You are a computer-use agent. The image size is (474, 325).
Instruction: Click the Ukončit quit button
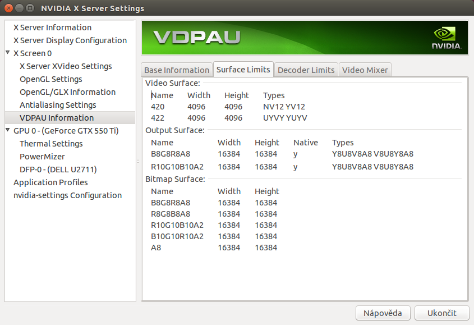click(x=441, y=313)
